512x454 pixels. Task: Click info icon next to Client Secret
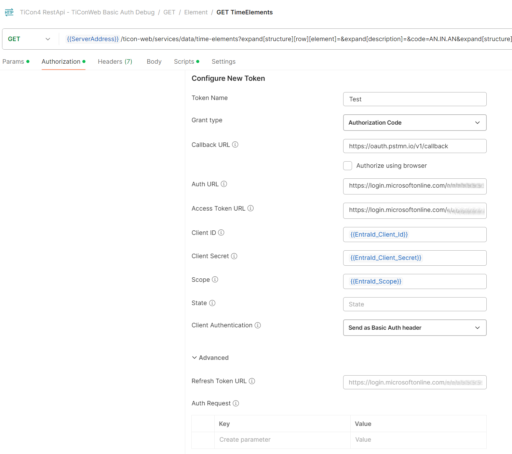click(x=234, y=256)
